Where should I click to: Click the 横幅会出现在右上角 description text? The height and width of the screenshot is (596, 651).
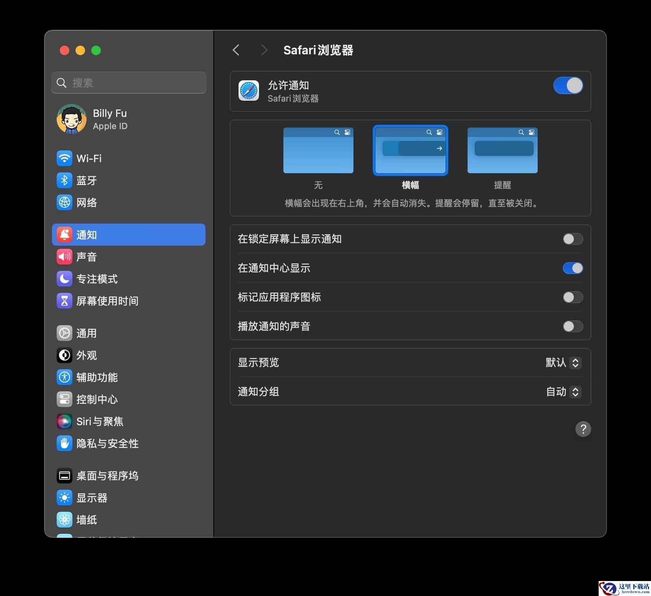point(411,203)
